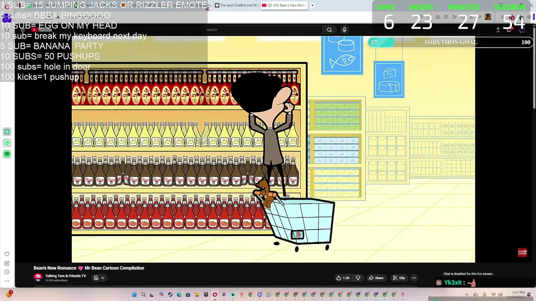Screen dimensions: 536x301
Task: Open Talking Tom & Friends TV channel link
Action: (x=65, y=276)
